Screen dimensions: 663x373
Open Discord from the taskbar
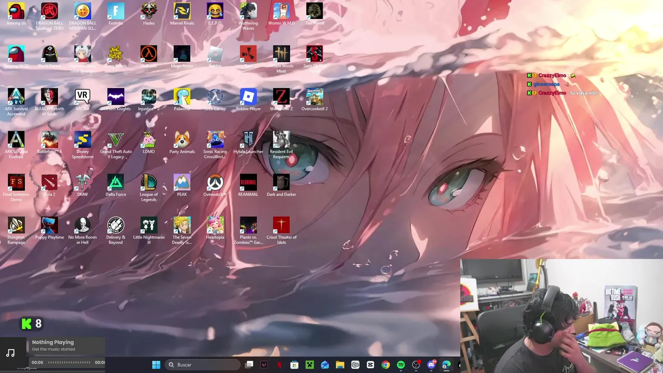pyautogui.click(x=431, y=365)
